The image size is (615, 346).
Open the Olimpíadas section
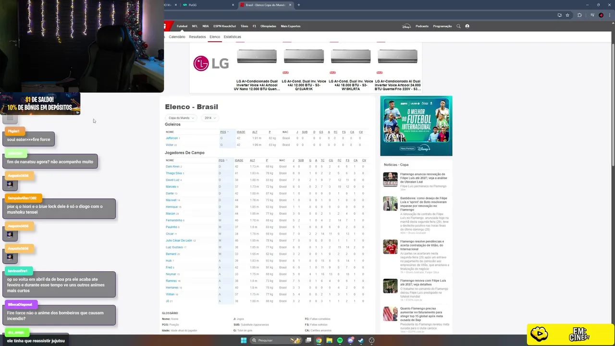click(268, 26)
